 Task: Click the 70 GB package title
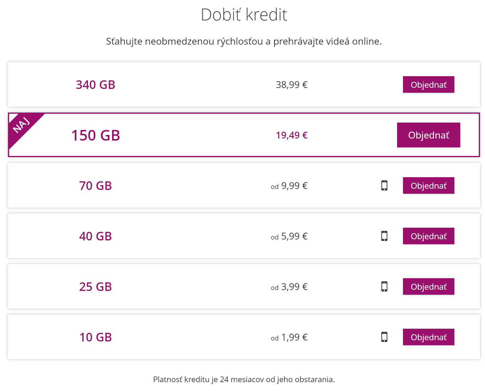[x=95, y=186]
